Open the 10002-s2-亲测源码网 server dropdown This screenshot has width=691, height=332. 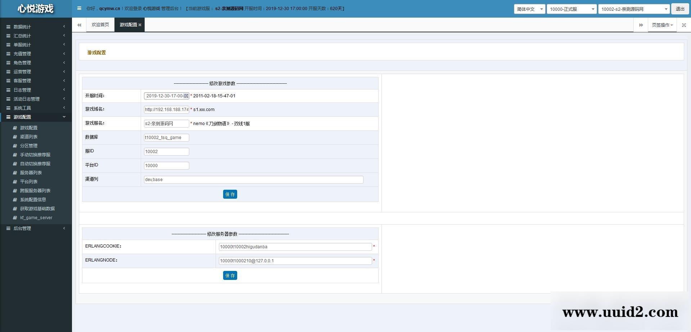633,9
